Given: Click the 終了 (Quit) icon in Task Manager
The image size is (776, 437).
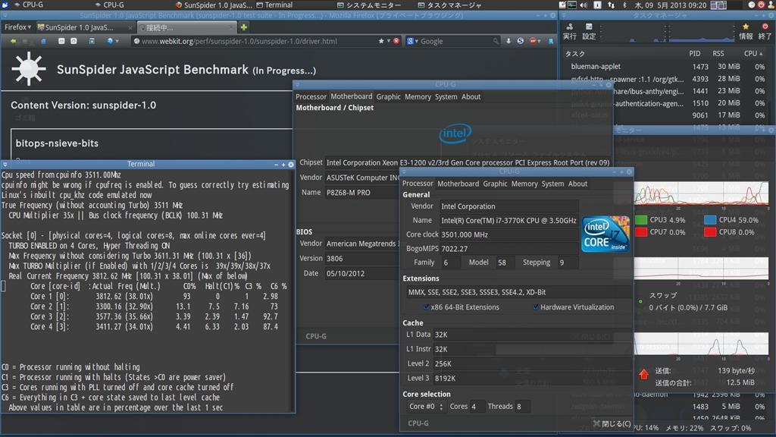Looking at the screenshot, I should (765, 27).
